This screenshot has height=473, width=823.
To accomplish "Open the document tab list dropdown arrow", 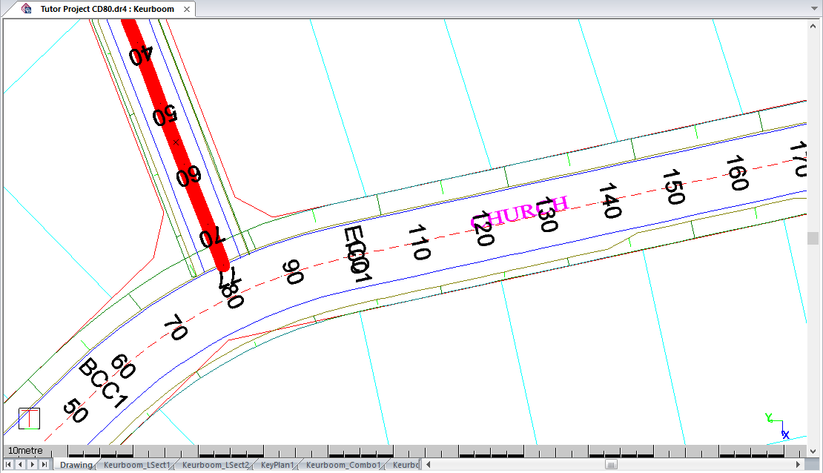I will pos(813,10).
